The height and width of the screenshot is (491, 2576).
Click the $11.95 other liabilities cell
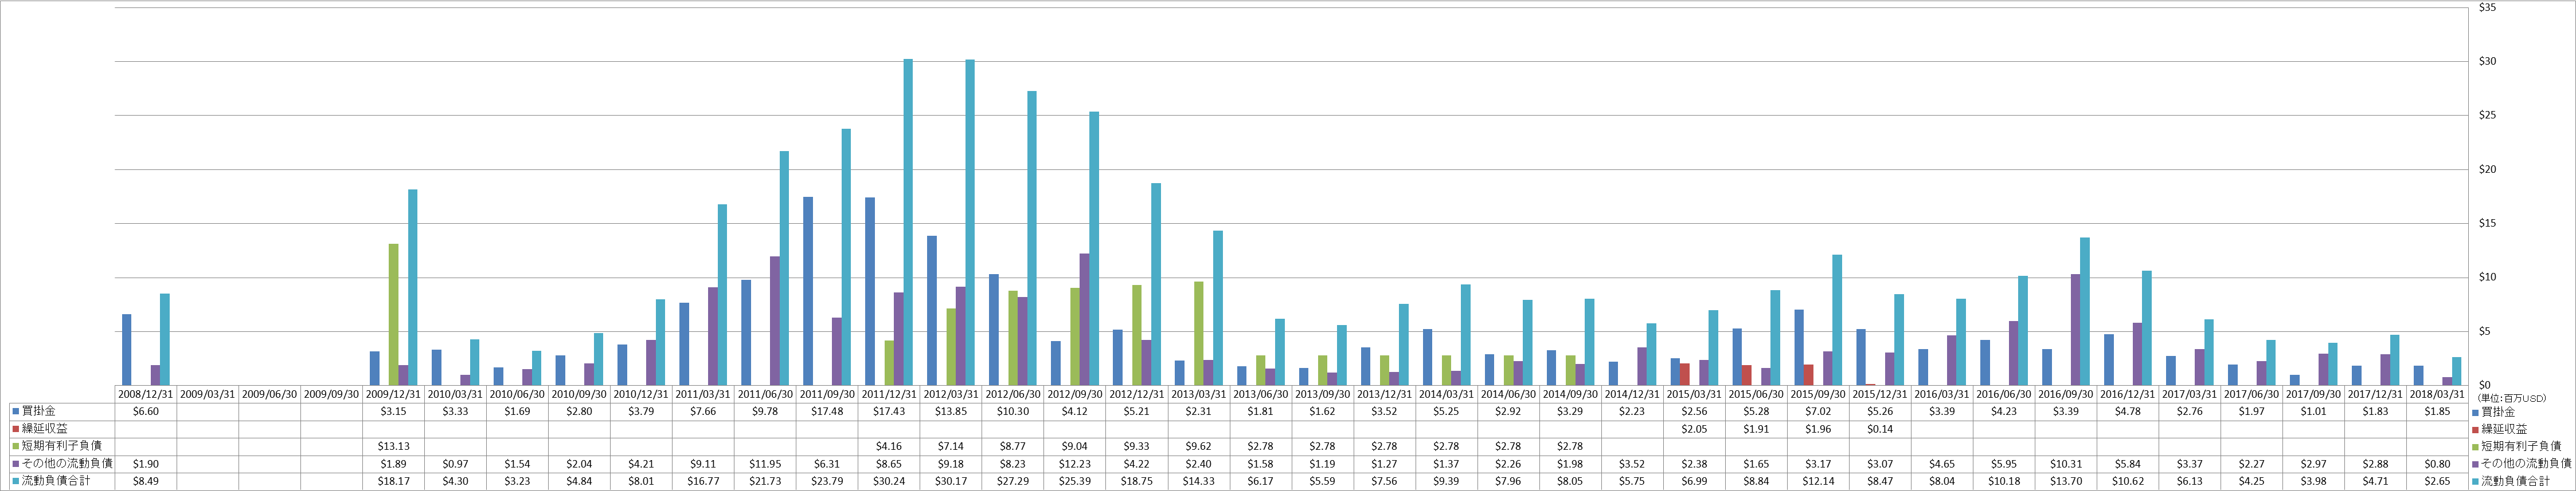(765, 464)
